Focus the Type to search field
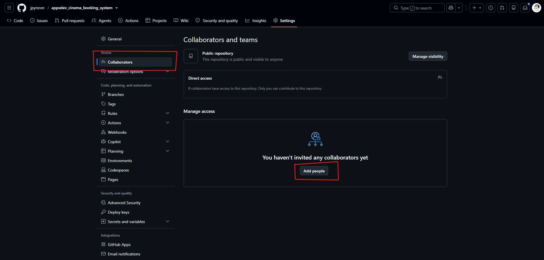 tap(417, 8)
